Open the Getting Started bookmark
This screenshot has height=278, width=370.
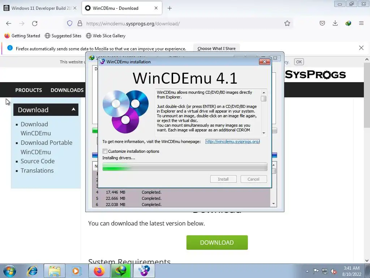22,36
